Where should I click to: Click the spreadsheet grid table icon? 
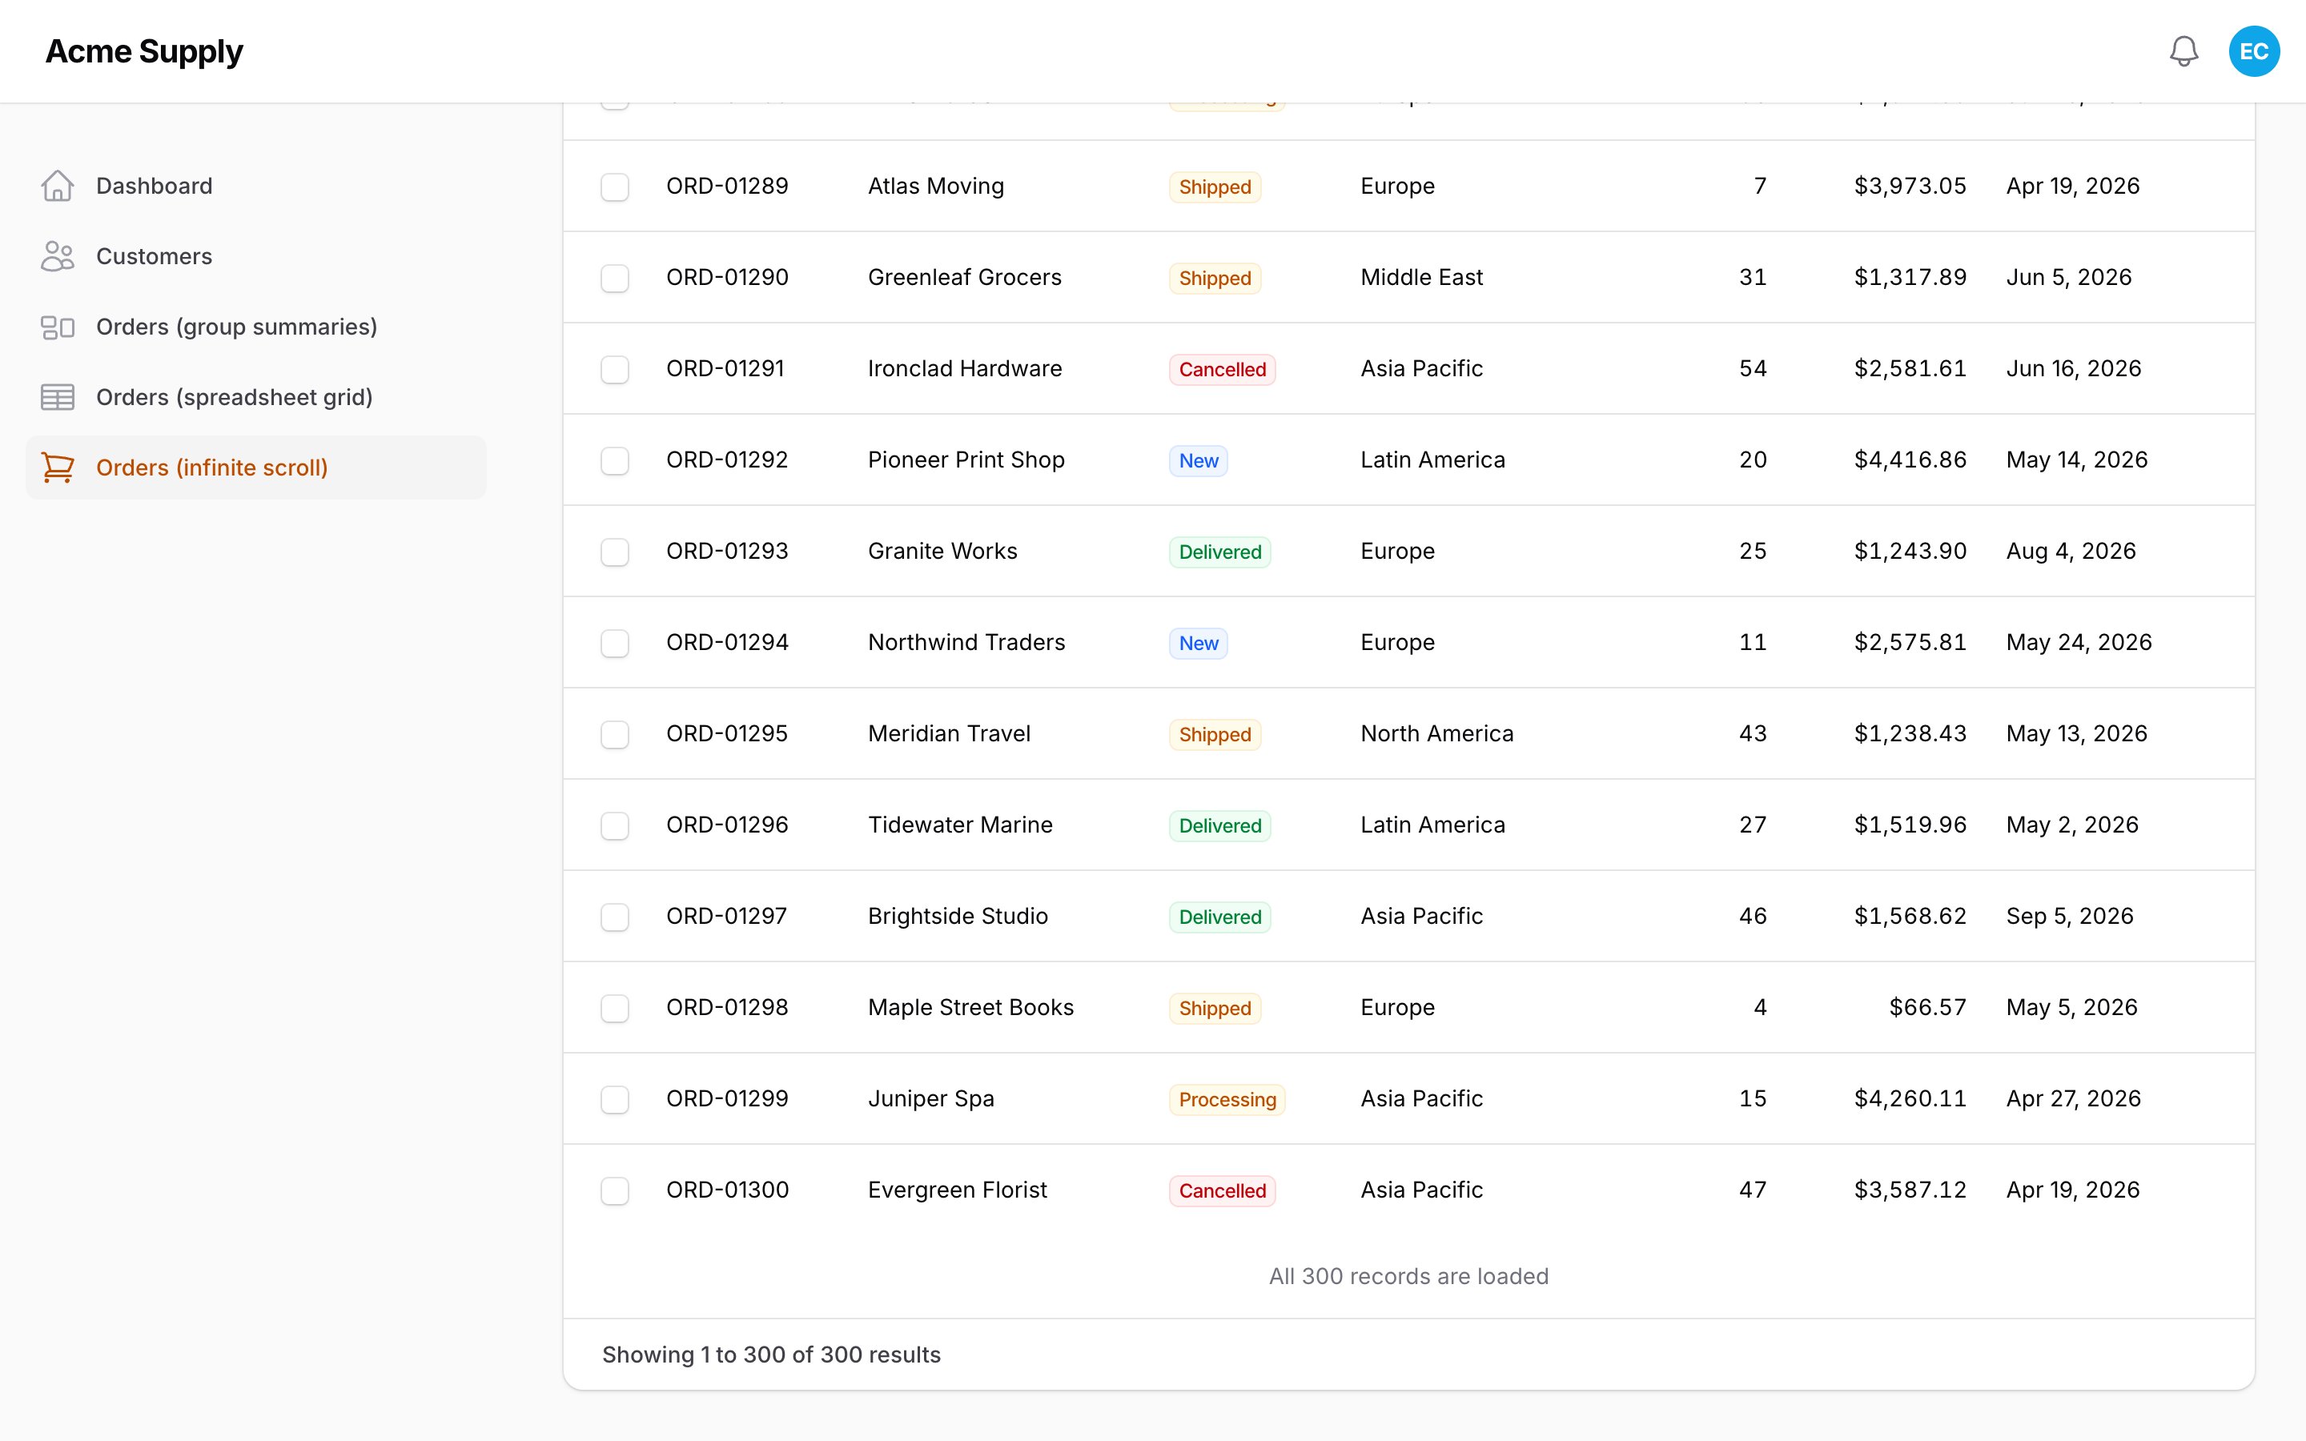click(x=58, y=397)
